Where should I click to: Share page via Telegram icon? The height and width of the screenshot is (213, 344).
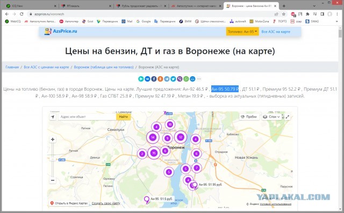[x=167, y=79]
